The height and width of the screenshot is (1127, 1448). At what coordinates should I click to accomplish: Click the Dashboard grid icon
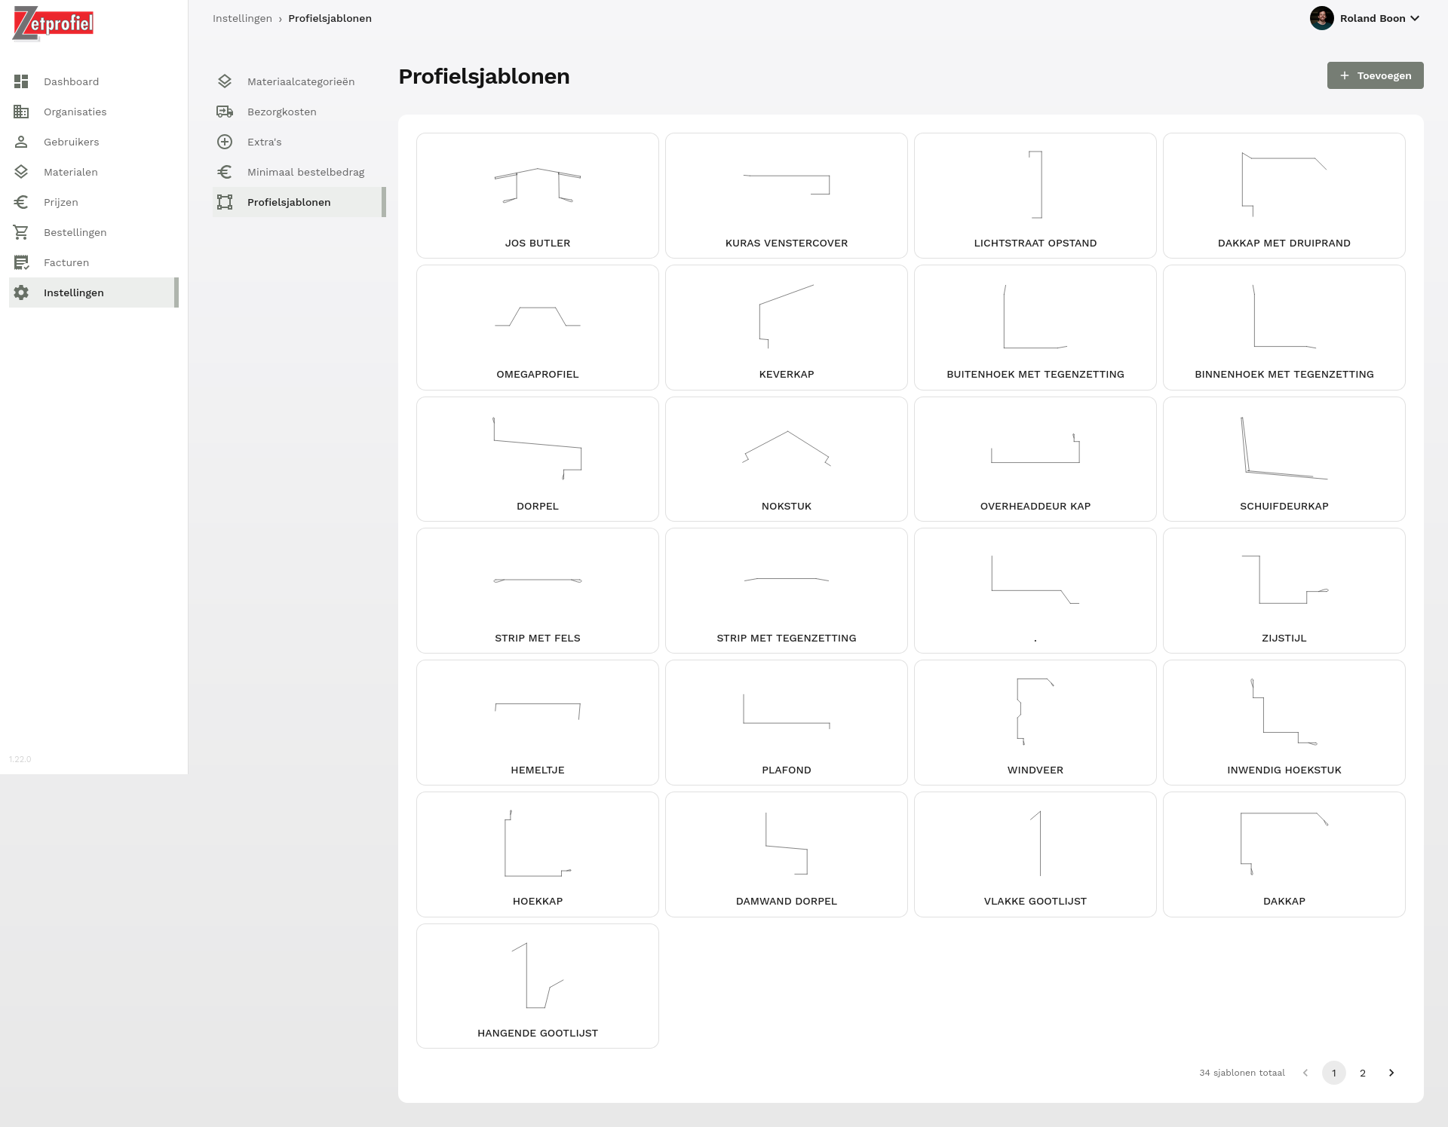click(21, 81)
